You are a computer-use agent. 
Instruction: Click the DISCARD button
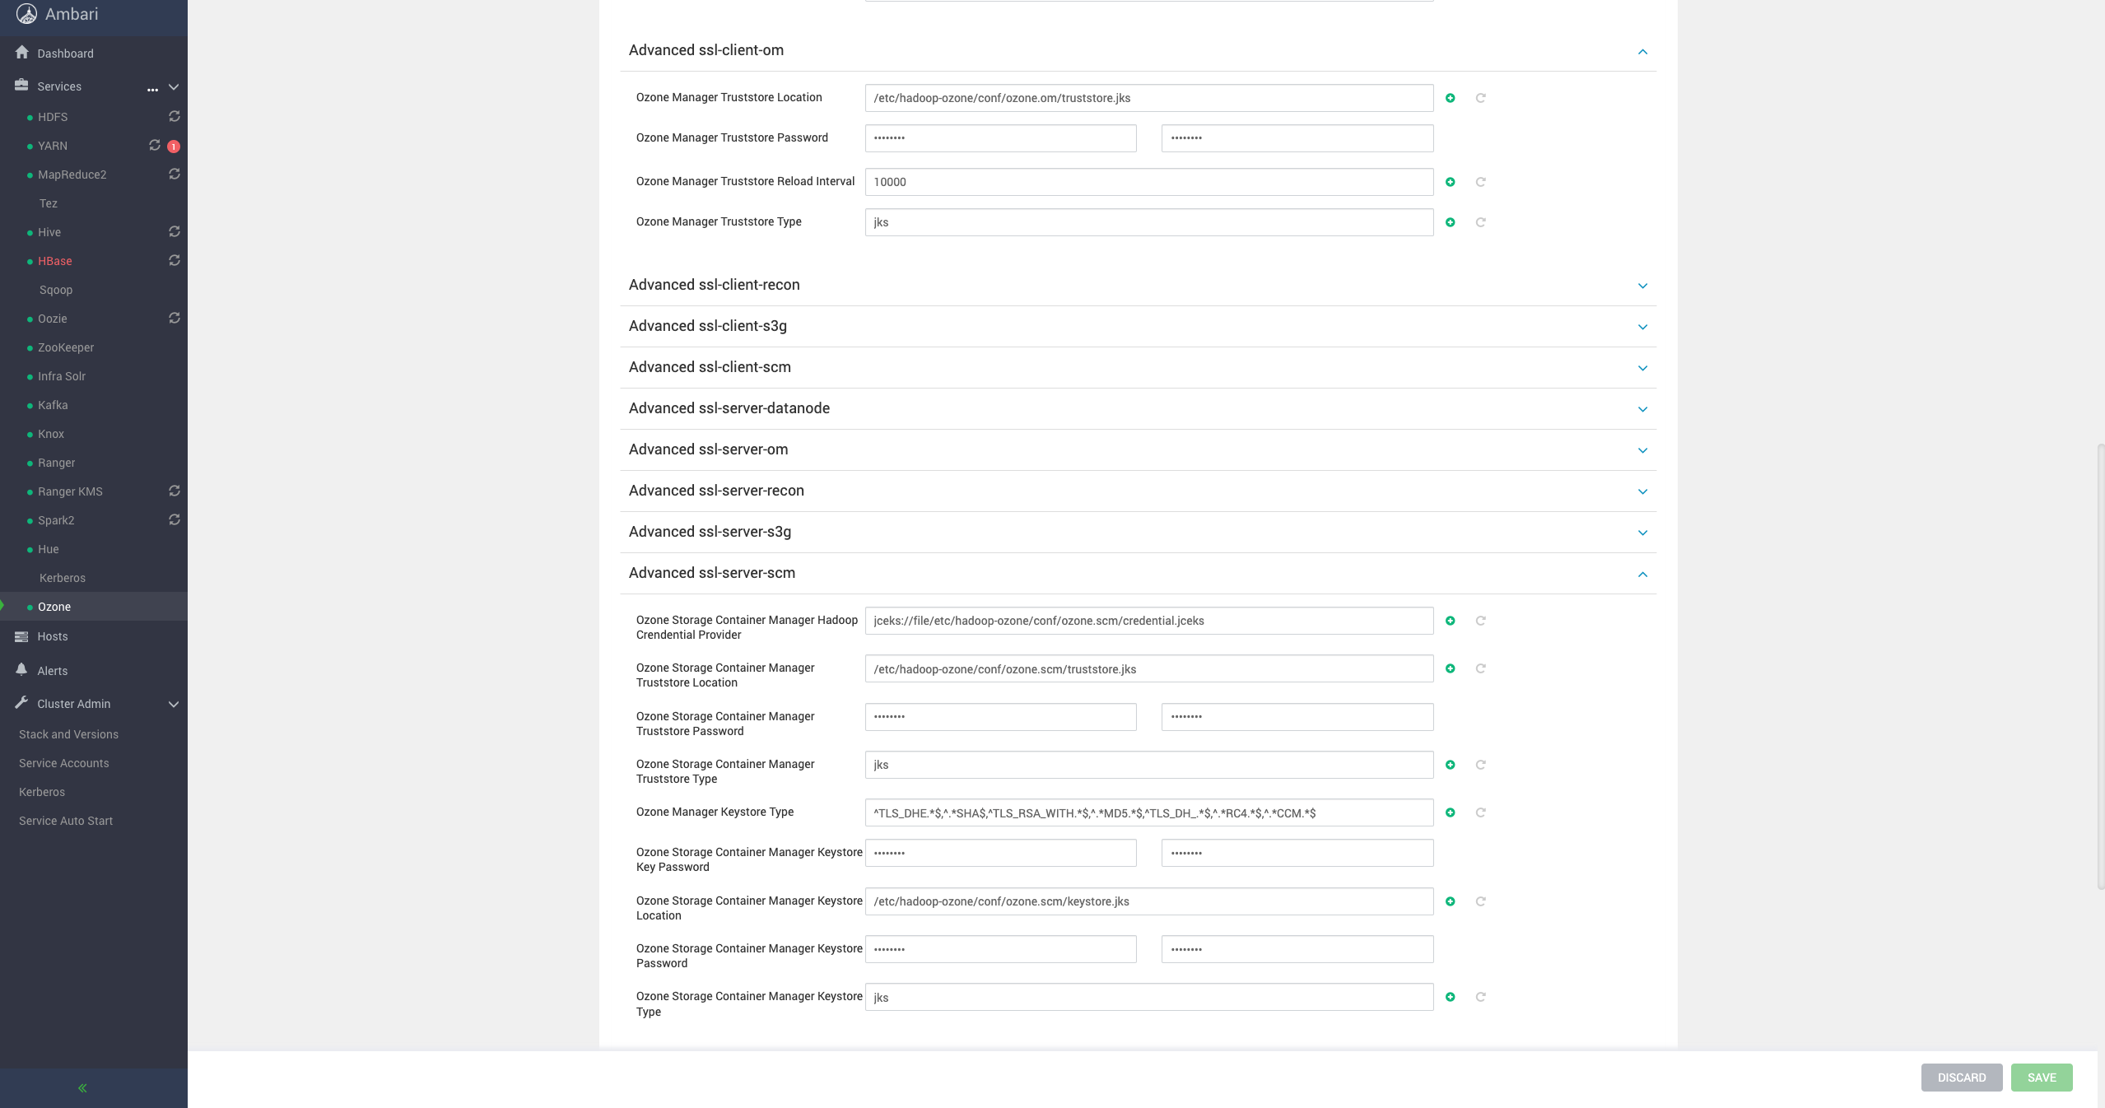[1962, 1078]
